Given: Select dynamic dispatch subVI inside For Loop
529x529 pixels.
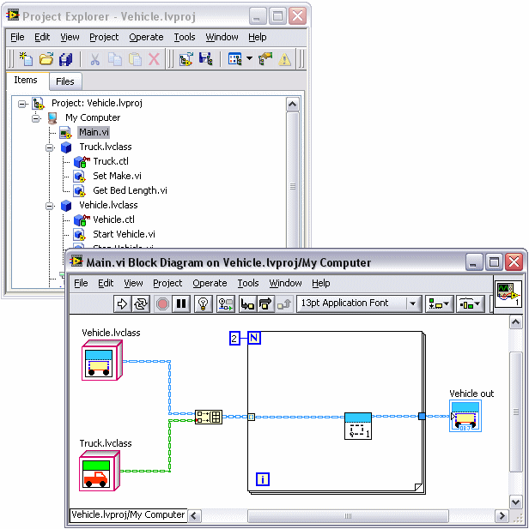Looking at the screenshot, I should (358, 426).
